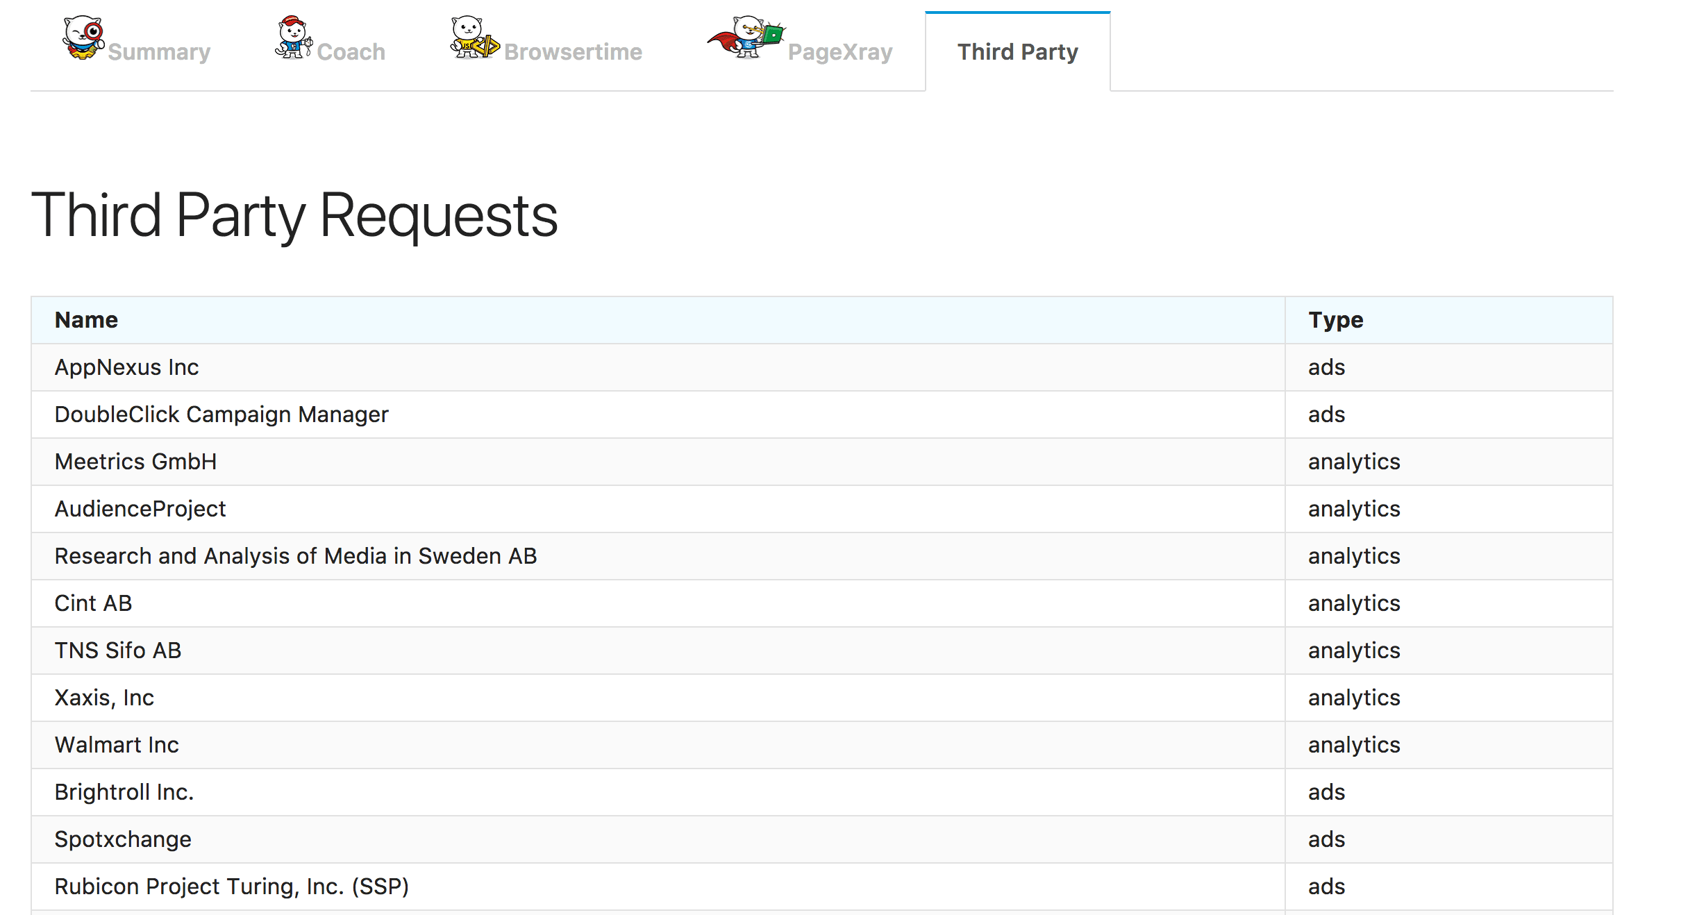This screenshot has height=915, width=1697.
Task: Click the Spotxchange row
Action: pos(123,839)
